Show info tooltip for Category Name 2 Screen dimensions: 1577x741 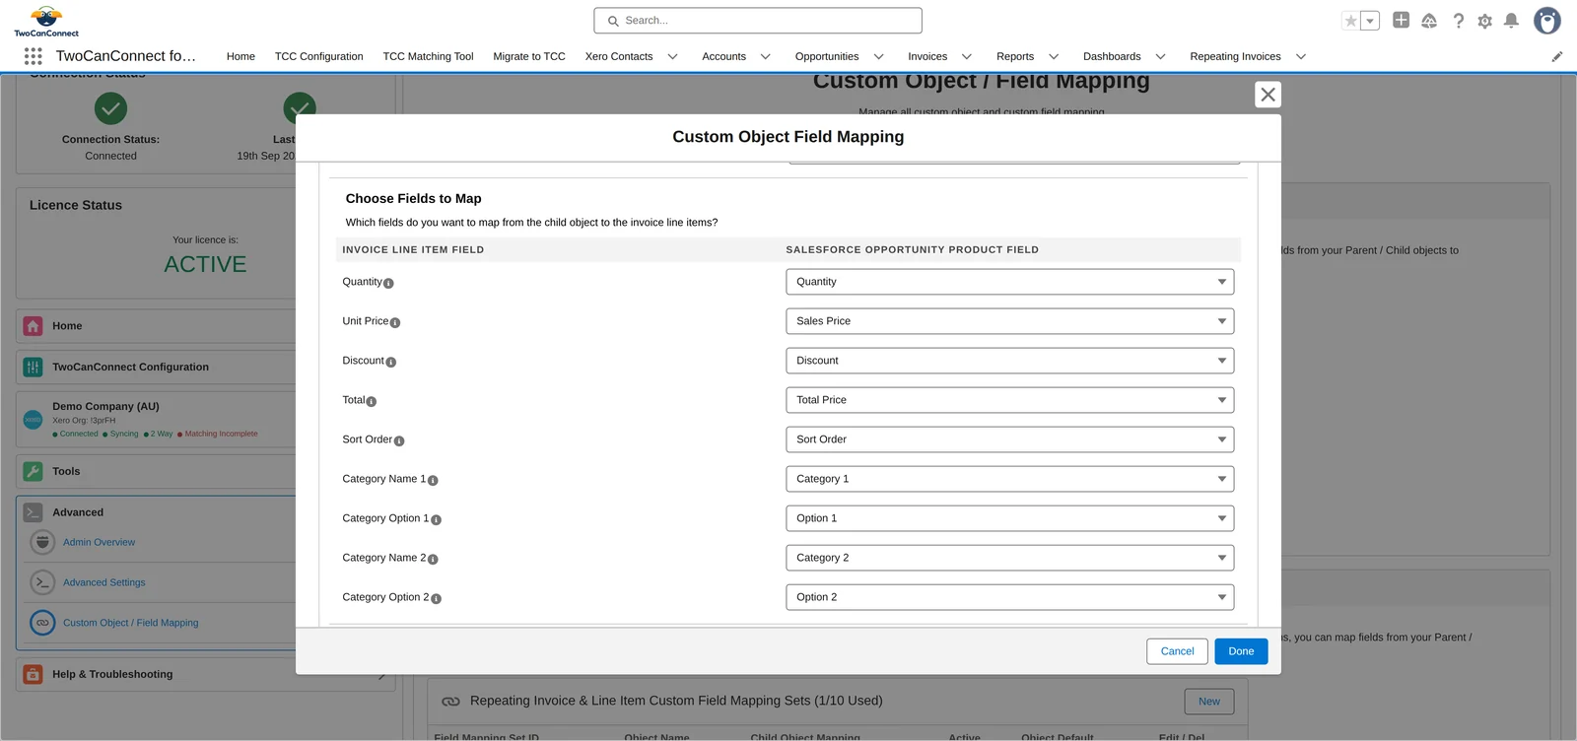pyautogui.click(x=433, y=559)
